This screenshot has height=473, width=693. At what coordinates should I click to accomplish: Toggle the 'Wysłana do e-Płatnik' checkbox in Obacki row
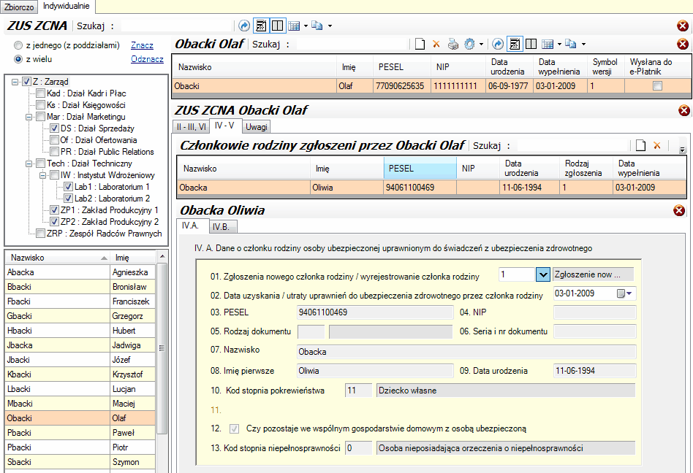coord(657,86)
